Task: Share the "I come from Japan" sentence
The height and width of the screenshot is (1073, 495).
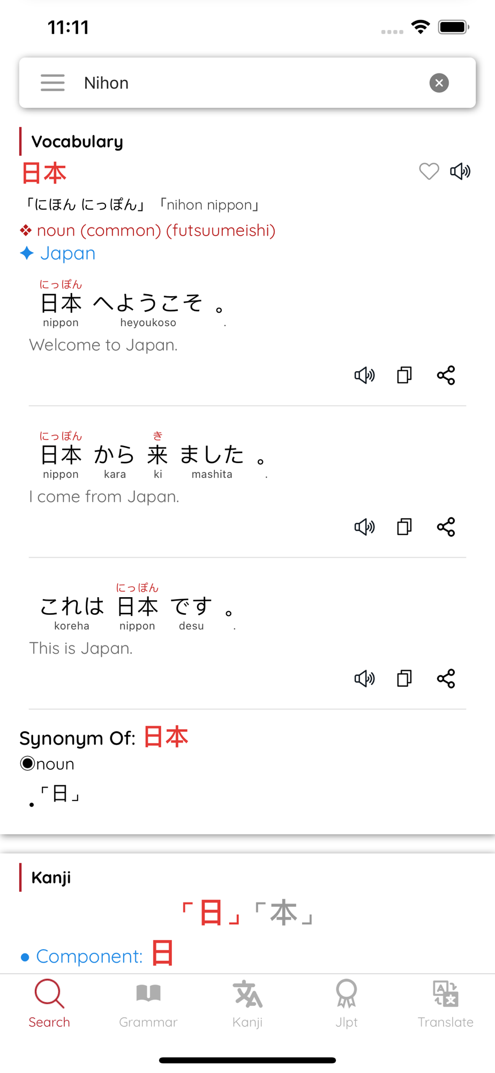Action: (x=446, y=527)
